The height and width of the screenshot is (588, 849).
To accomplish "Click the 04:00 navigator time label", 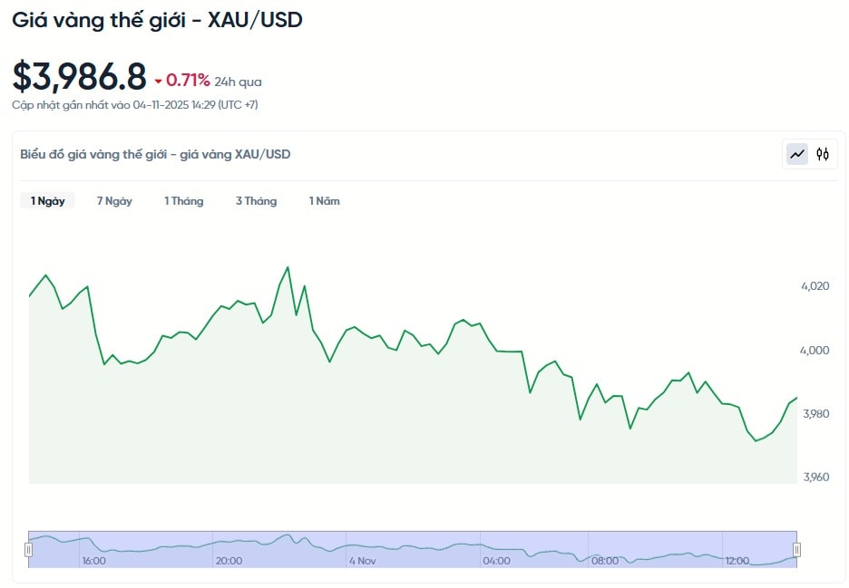I will coord(496,561).
